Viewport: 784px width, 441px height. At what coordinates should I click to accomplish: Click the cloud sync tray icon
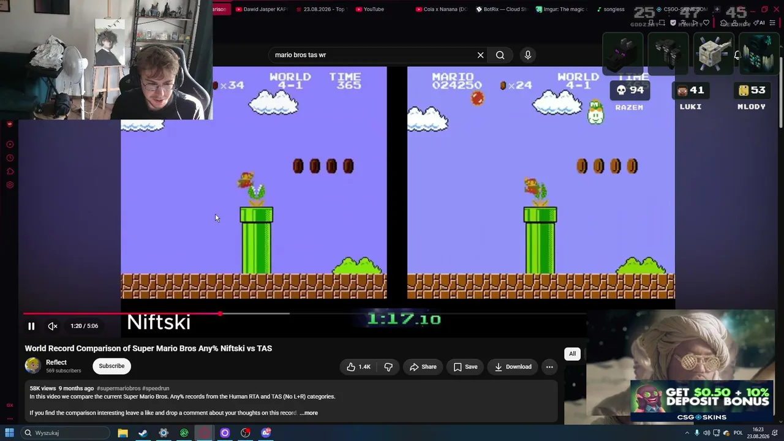point(726,433)
